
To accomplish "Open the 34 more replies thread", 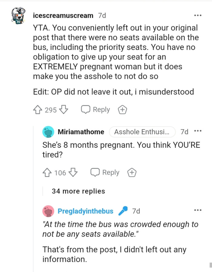I will tap(78, 191).
